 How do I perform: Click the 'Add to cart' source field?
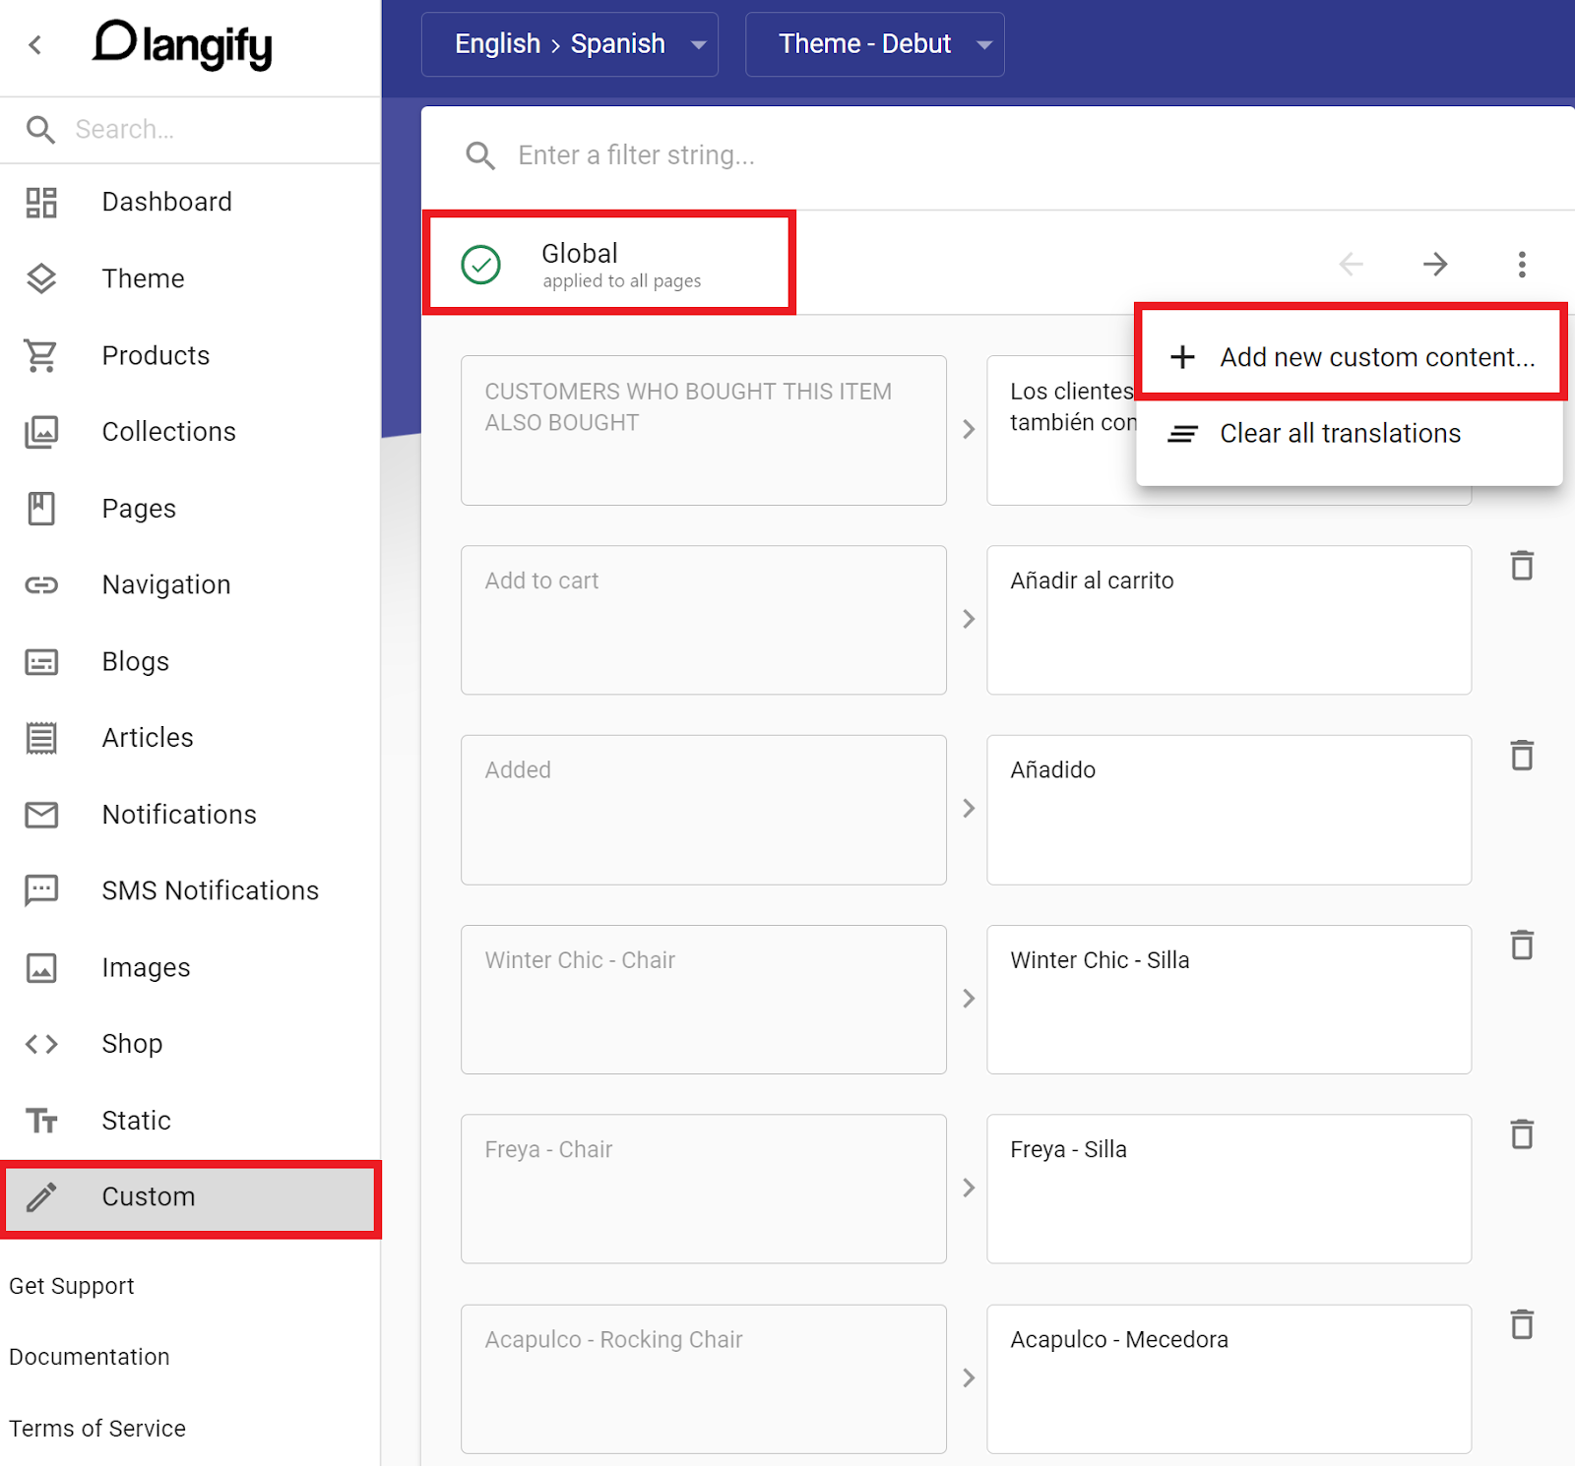point(704,620)
